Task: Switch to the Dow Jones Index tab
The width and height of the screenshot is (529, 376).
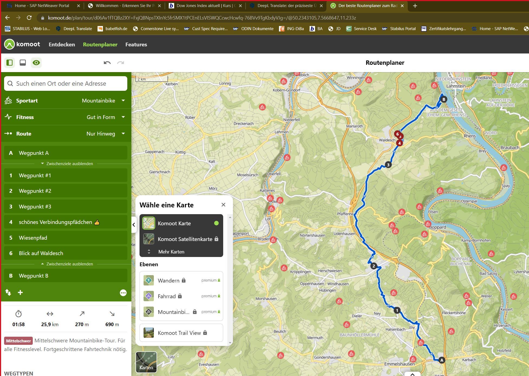Action: tap(205, 6)
